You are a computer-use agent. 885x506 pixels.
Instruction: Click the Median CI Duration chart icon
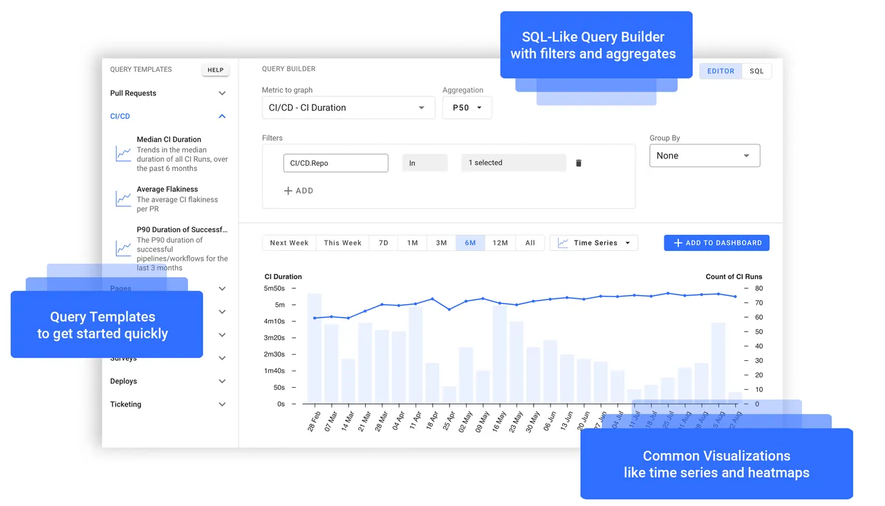pos(124,154)
